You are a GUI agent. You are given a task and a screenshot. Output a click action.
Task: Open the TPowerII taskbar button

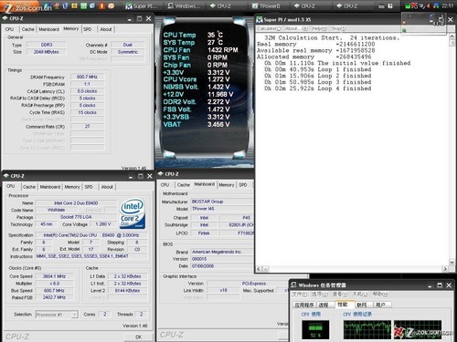pos(266,5)
